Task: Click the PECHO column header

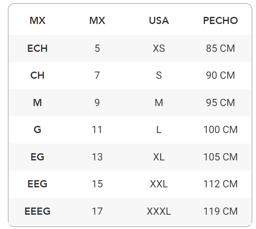Action: pyautogui.click(x=220, y=21)
